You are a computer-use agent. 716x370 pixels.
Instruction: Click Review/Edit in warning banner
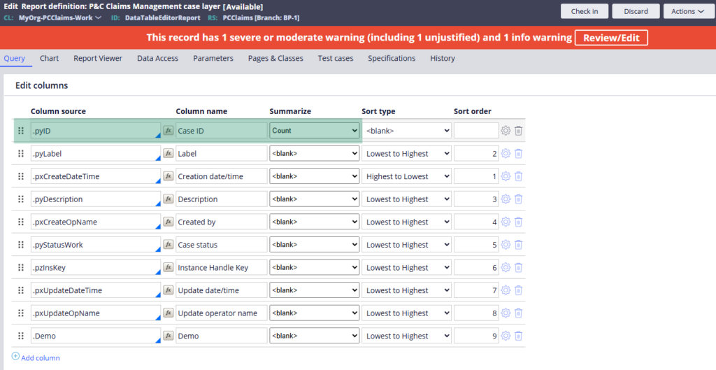[611, 38]
